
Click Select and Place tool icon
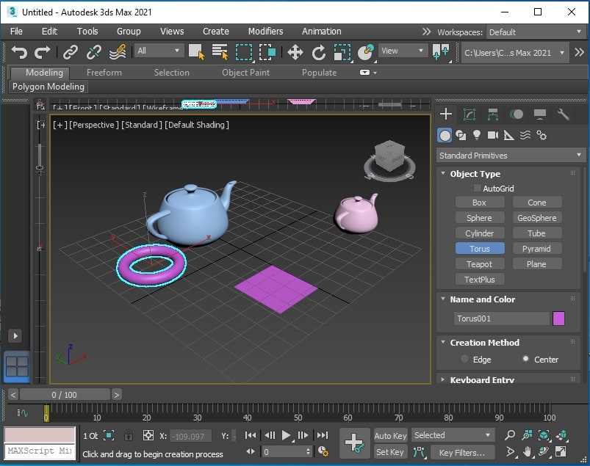(x=366, y=52)
